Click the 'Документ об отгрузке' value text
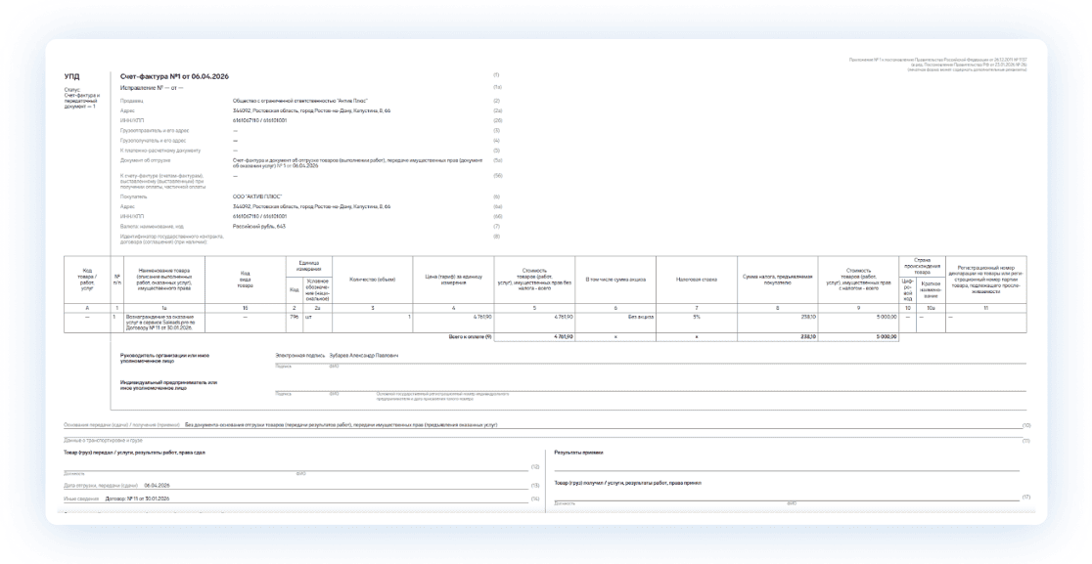The width and height of the screenshot is (1092, 564). 357,162
